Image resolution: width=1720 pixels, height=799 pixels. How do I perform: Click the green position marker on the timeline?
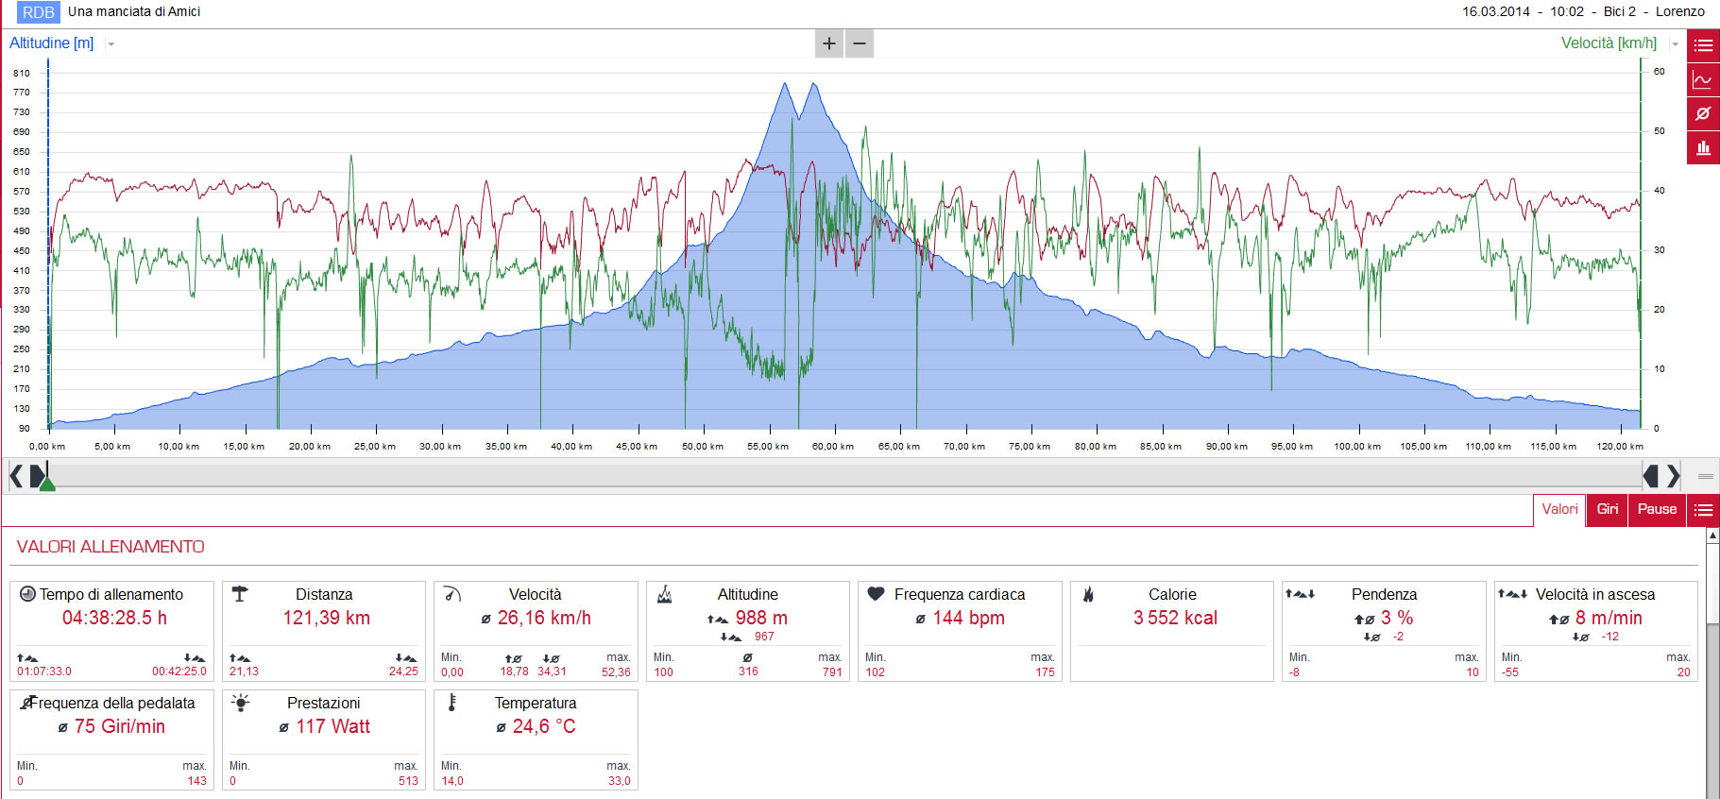pos(47,484)
